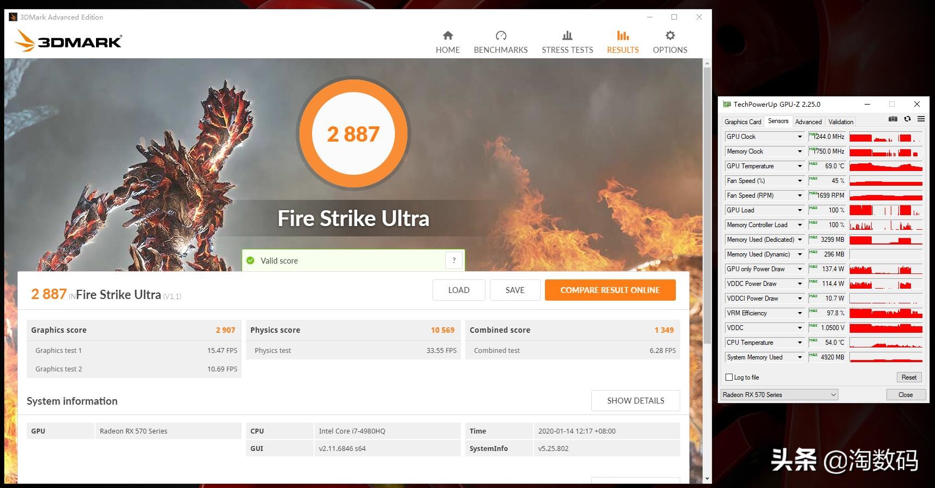Image resolution: width=935 pixels, height=488 pixels.
Task: Click the Time value 2020-01-14 12:17 +08:00
Action: tap(577, 431)
